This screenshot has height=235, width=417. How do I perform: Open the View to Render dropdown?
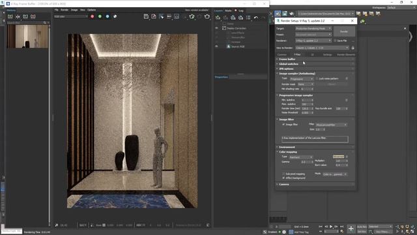[x=322, y=48]
